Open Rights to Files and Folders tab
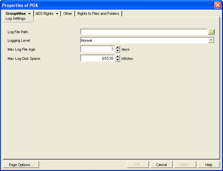Image resolution: width=223 pixels, height=171 pixels. click(x=98, y=13)
